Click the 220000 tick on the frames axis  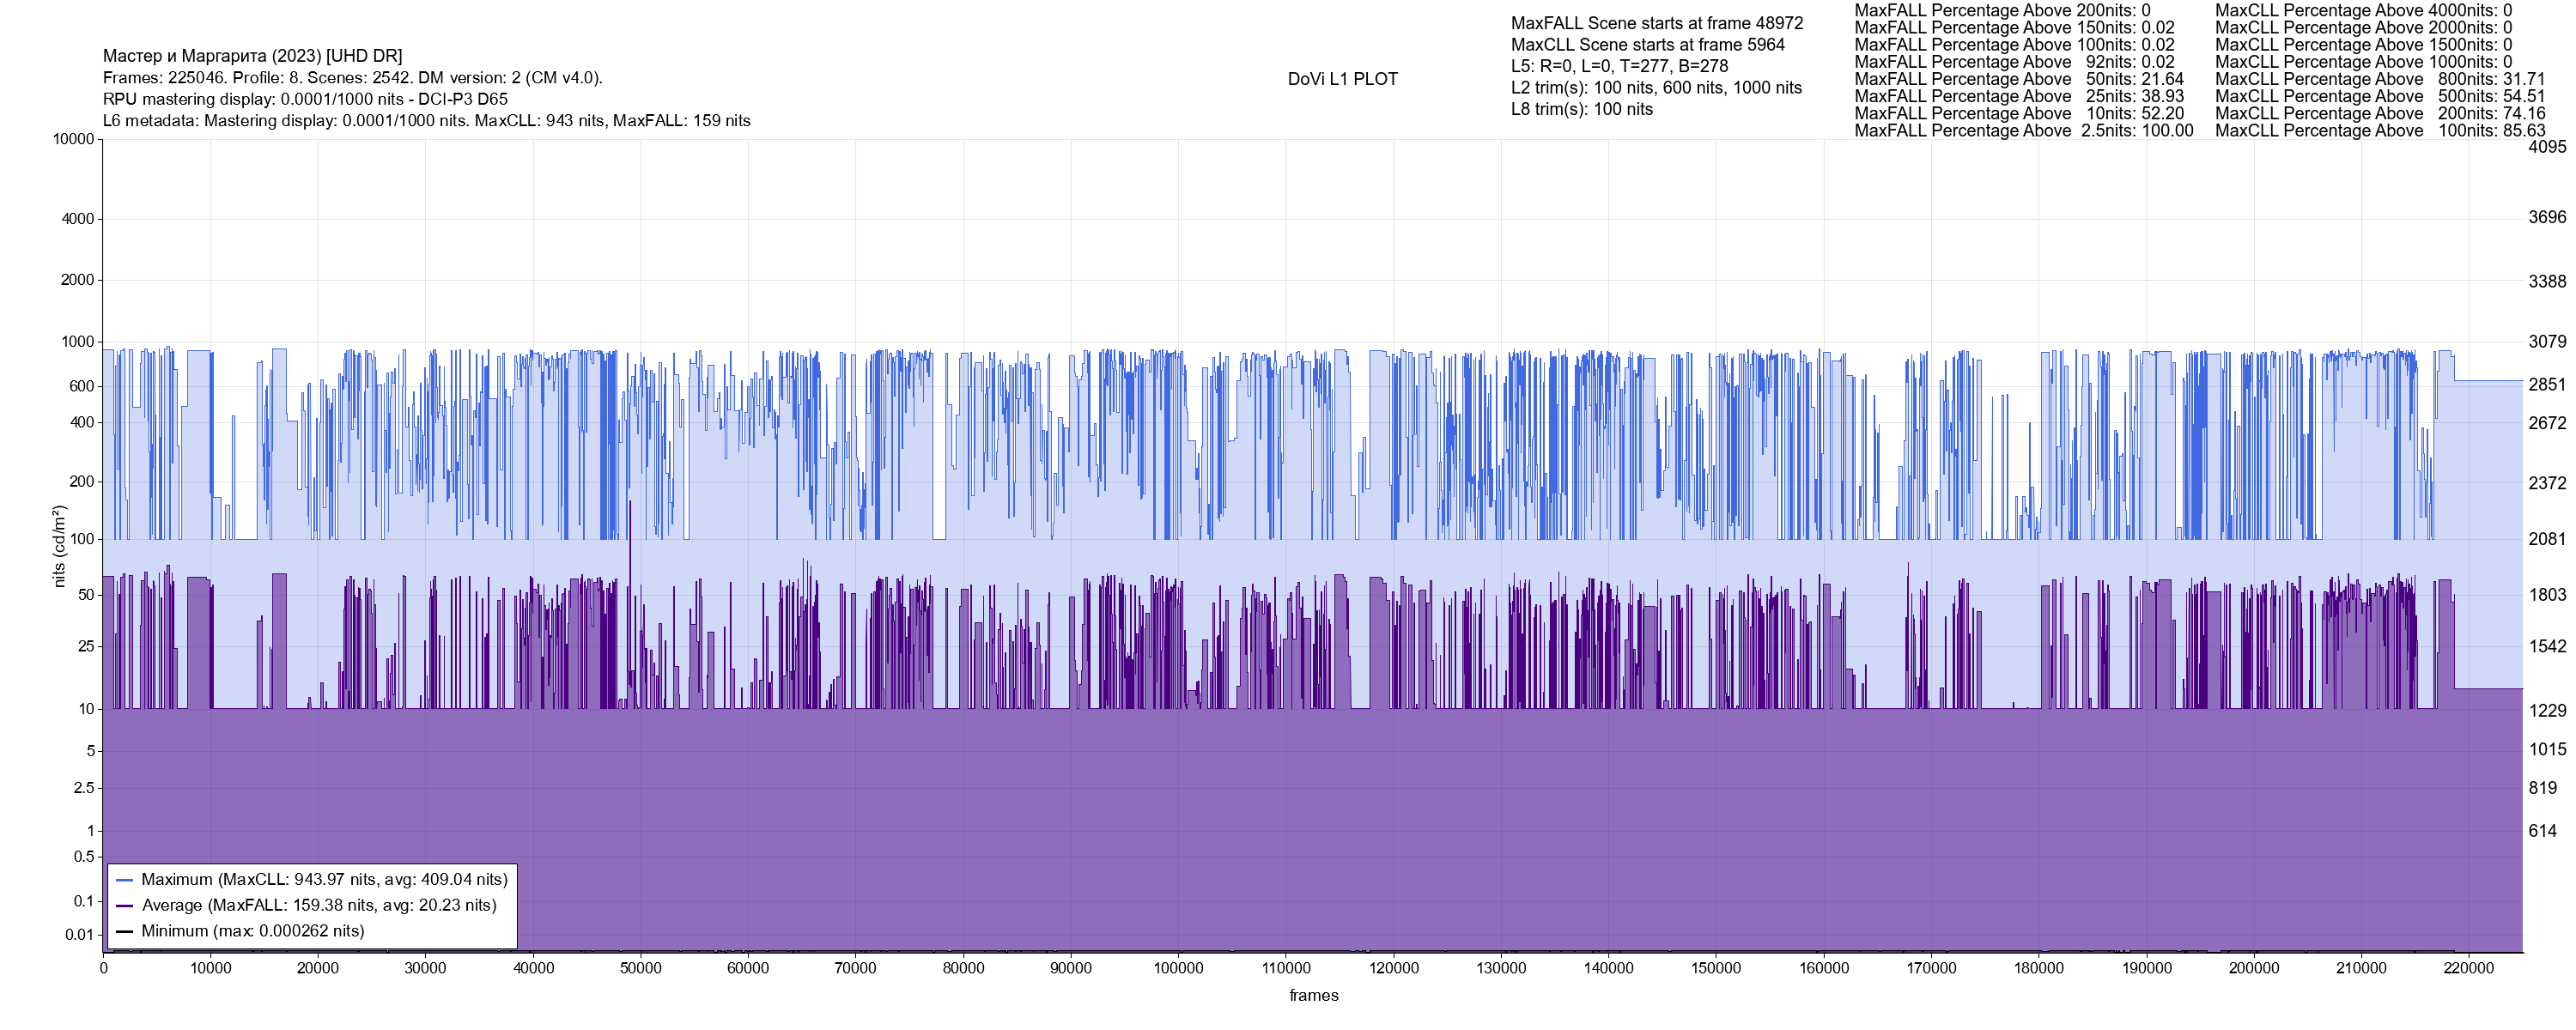click(x=2468, y=968)
